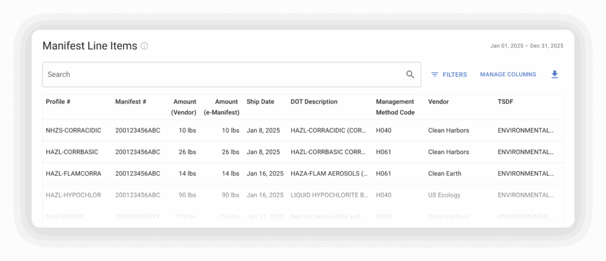The image size is (606, 261).
Task: Click the Clean Earth vendor cell
Action: [444, 174]
